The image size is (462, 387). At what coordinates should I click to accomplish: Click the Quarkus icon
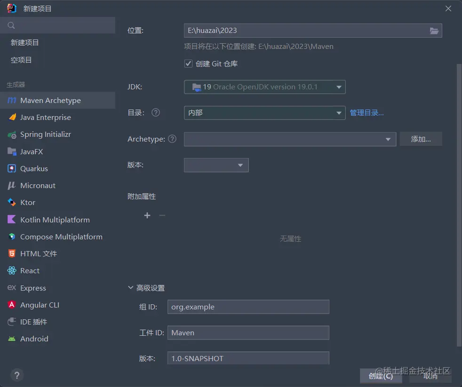tap(12, 168)
